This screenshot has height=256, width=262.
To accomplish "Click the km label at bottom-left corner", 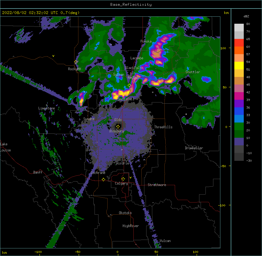I will coord(4,252).
